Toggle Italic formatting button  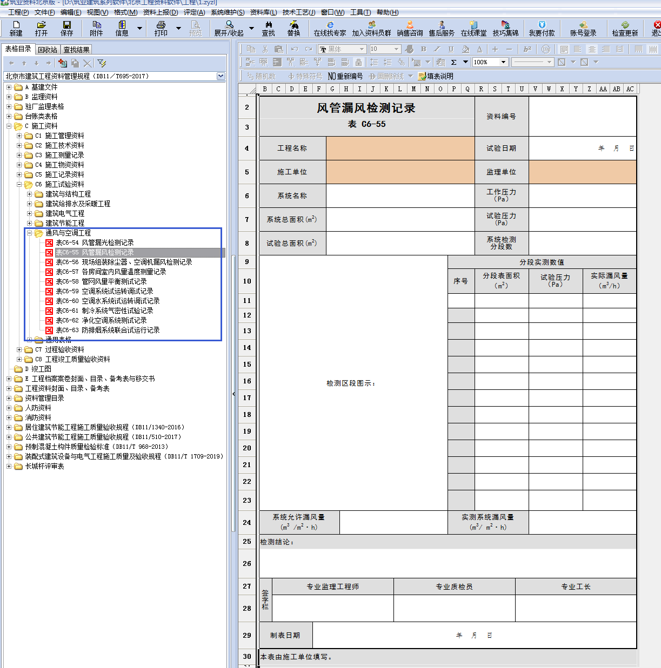pos(437,49)
